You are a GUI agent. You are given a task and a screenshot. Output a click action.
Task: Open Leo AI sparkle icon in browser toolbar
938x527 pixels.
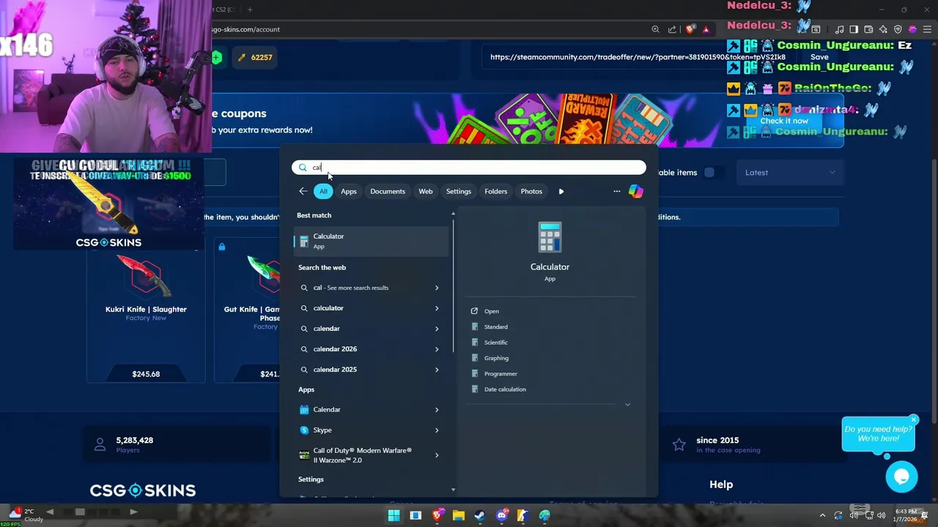(883, 29)
